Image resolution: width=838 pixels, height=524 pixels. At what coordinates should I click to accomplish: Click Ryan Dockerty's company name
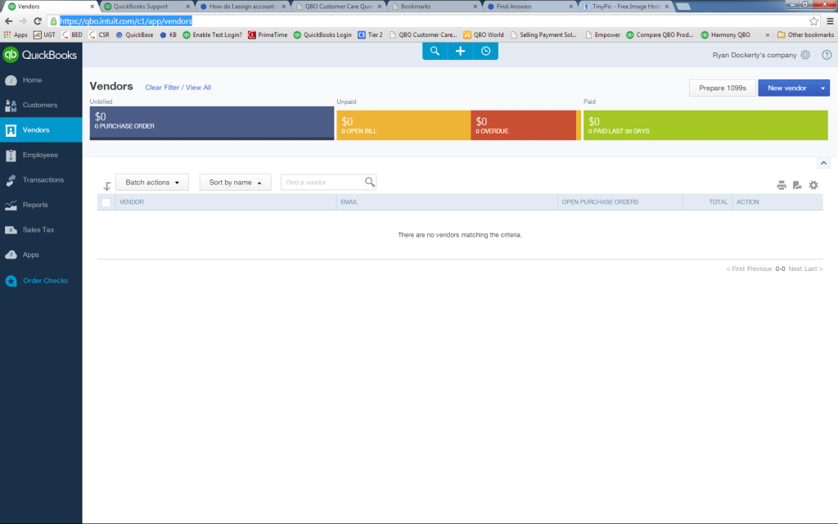(x=754, y=55)
